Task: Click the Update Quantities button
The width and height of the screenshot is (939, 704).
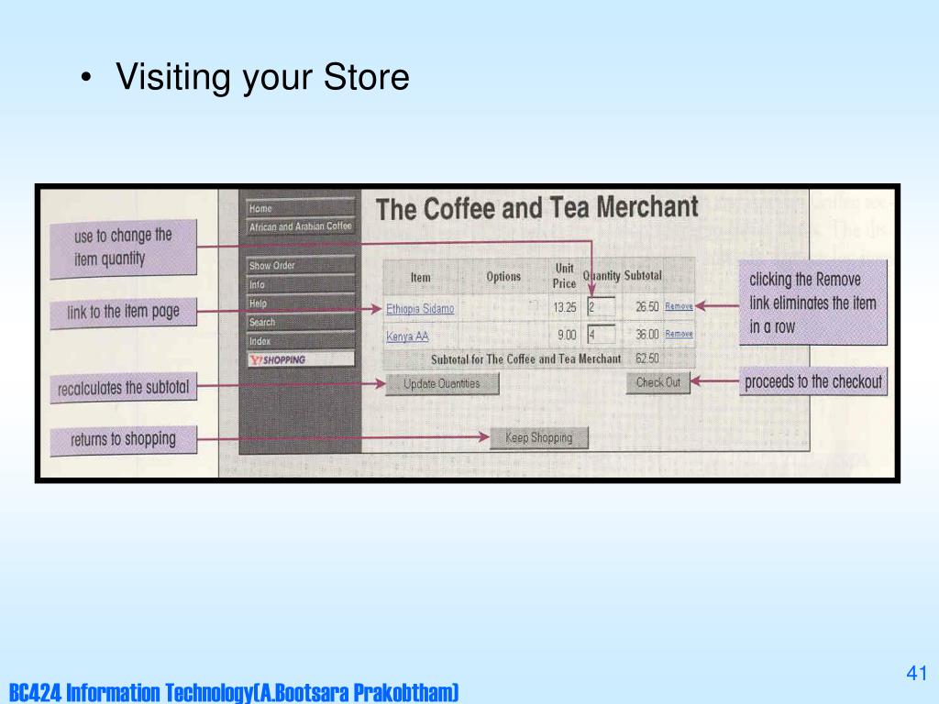Action: 442,384
